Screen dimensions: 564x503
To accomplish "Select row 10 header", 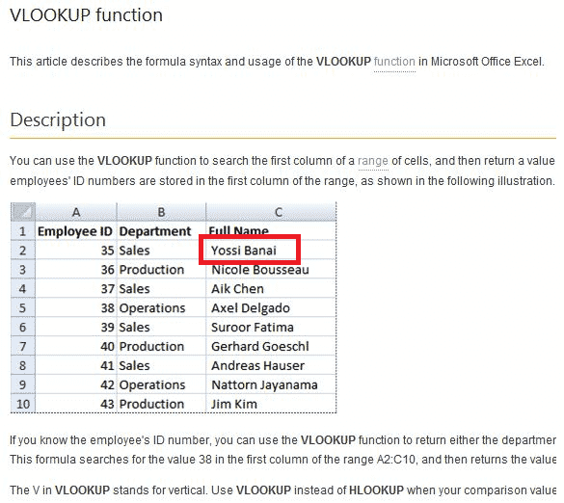I will [x=23, y=404].
